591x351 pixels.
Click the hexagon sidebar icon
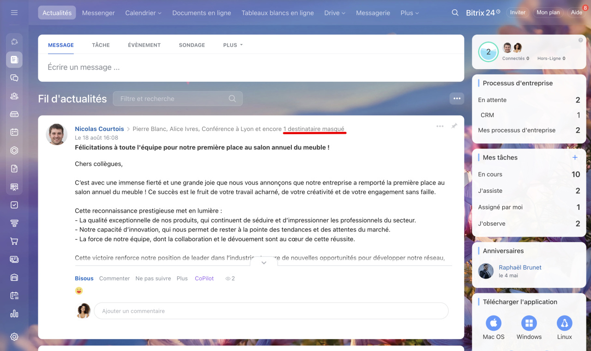(x=14, y=150)
